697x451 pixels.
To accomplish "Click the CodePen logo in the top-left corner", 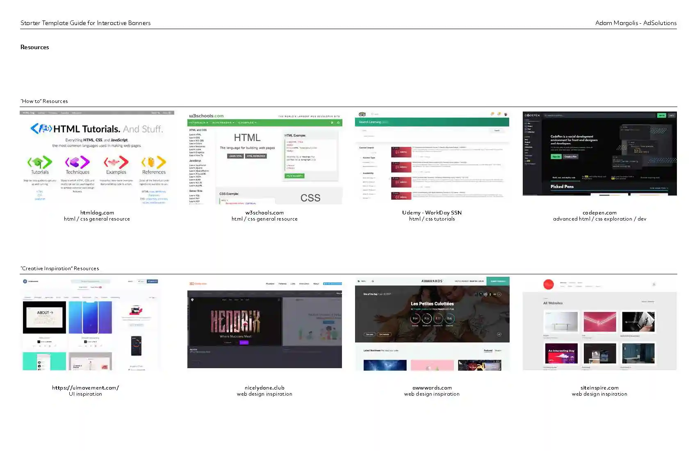I will (x=532, y=115).
